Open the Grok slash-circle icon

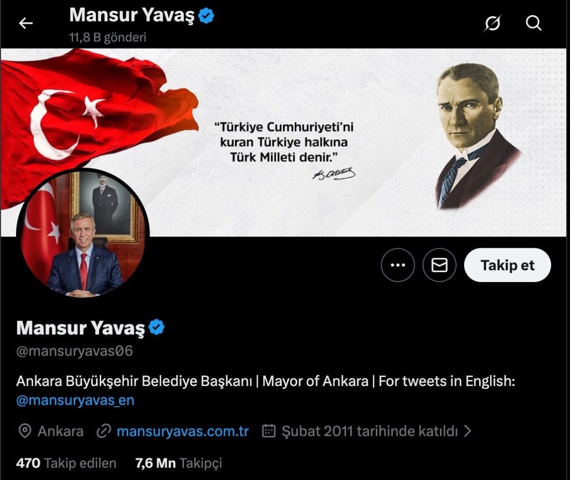[492, 23]
